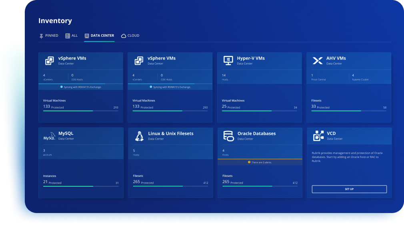Screen dimensions: 404x225
Task: Click the Hyper-V VMs title
Action: (x=251, y=58)
